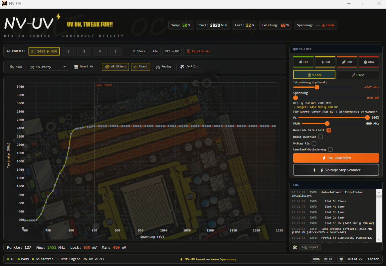Select the Perf quick-lock preset
386x266 pixels.
click(347, 62)
